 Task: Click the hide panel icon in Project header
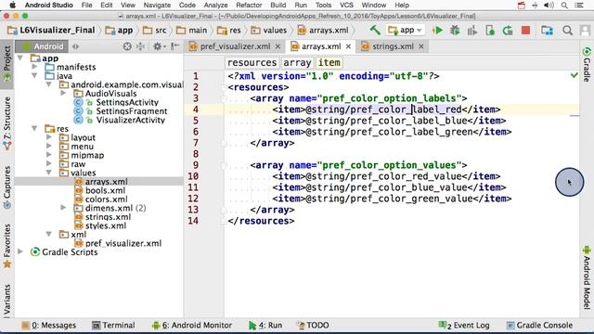click(175, 46)
